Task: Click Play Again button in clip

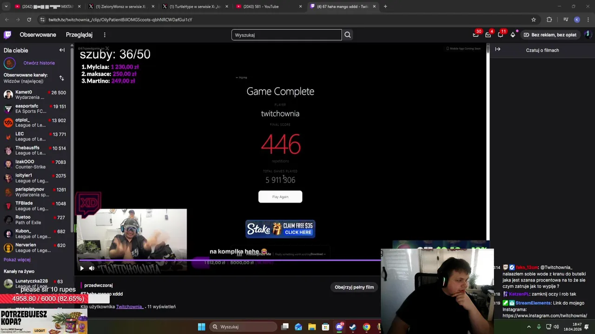Action: [x=280, y=197]
